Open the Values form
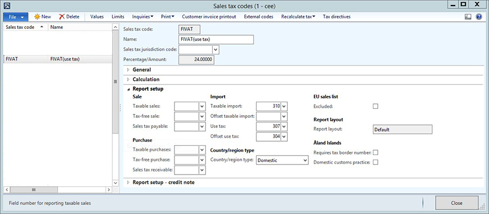The image size is (489, 214). [97, 17]
